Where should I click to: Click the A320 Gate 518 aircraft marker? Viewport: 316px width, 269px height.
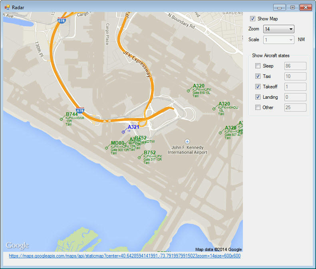(188, 91)
